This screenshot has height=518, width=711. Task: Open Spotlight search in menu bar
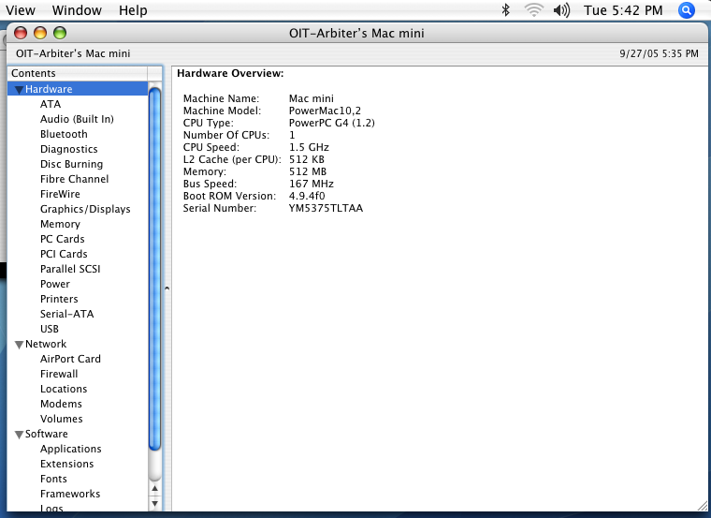coord(686,10)
